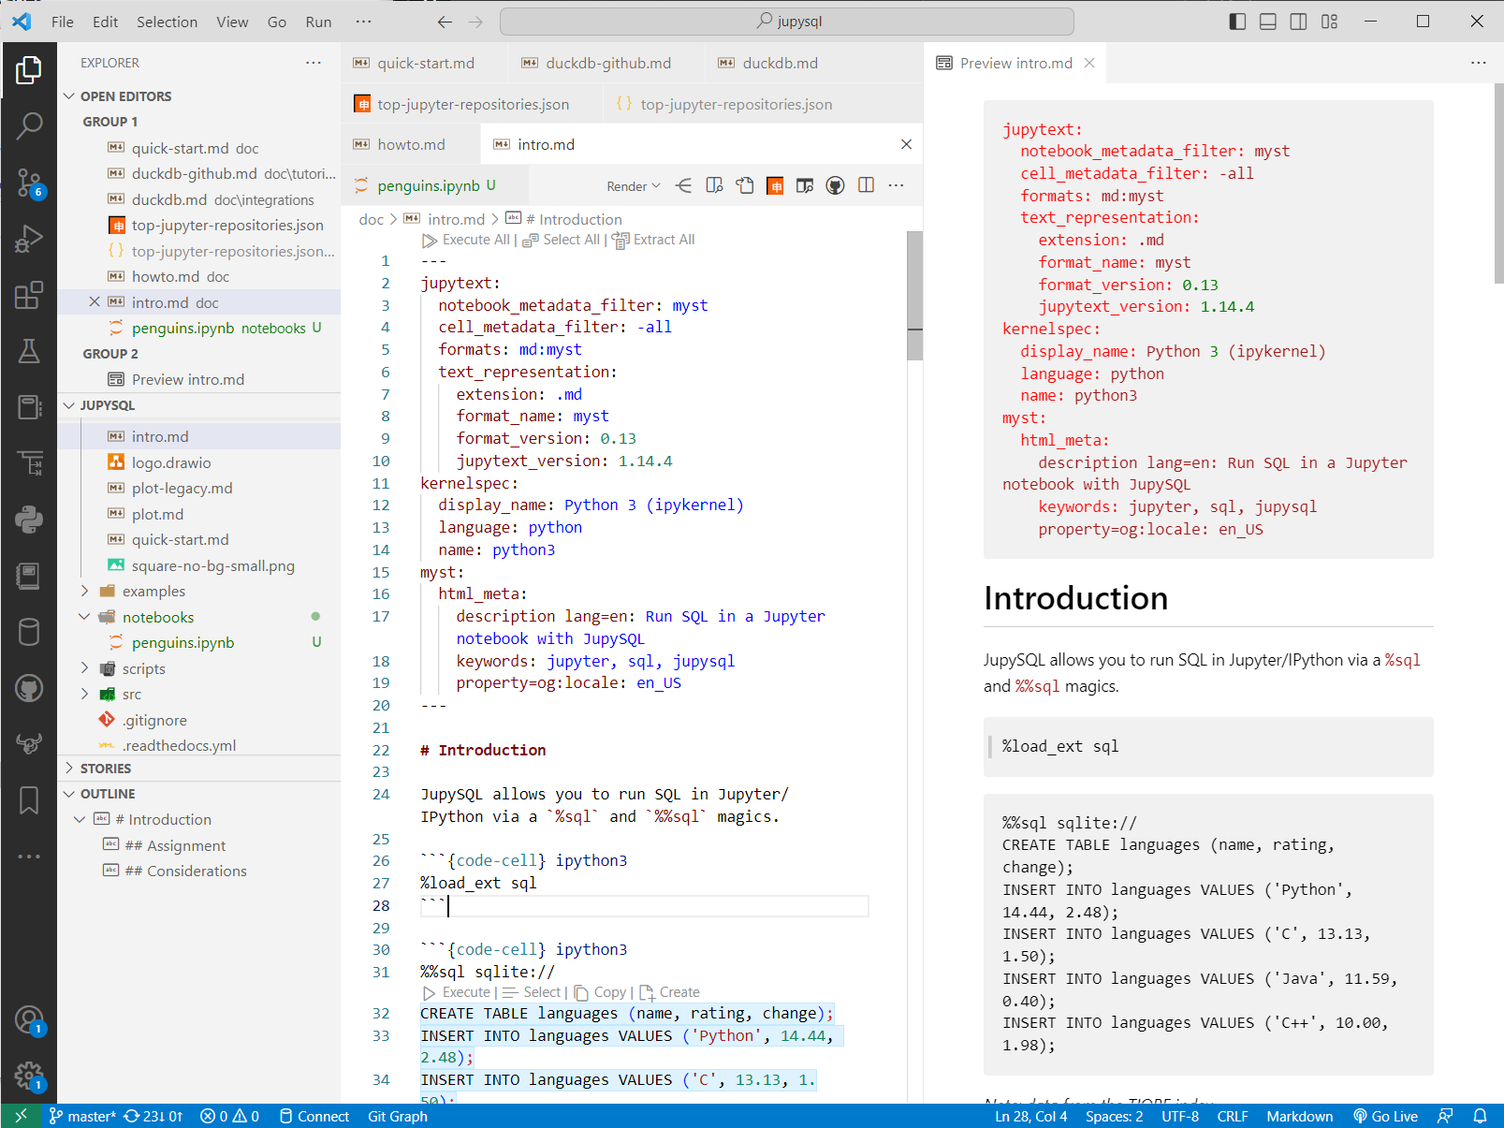Open the Manage settings gear
This screenshot has width=1504, height=1128.
[29, 1077]
